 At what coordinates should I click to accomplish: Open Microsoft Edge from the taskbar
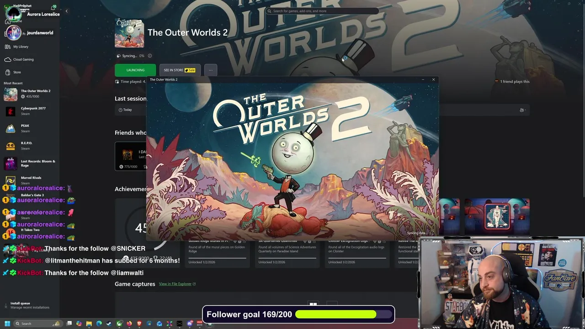point(99,324)
